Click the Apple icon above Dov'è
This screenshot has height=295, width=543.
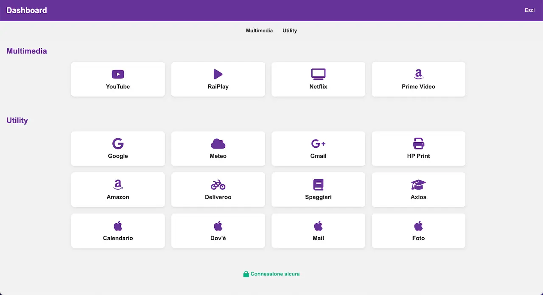click(218, 225)
